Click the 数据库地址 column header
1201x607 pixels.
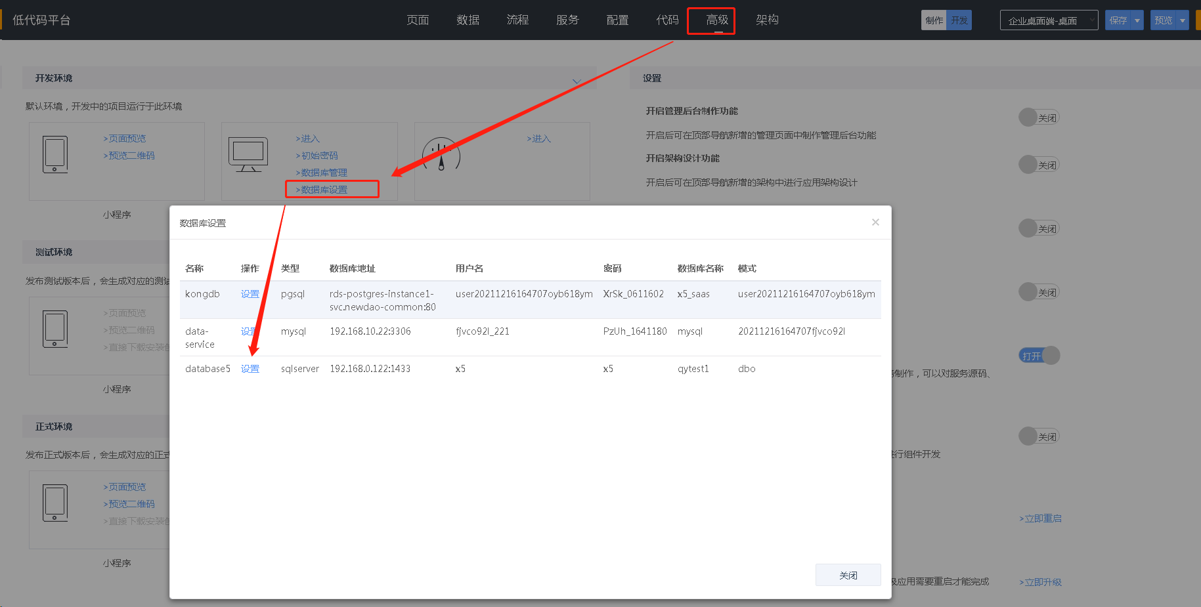353,268
